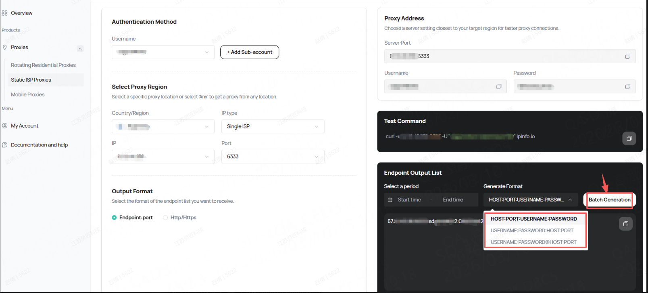Click the Start time input field

(x=409, y=200)
